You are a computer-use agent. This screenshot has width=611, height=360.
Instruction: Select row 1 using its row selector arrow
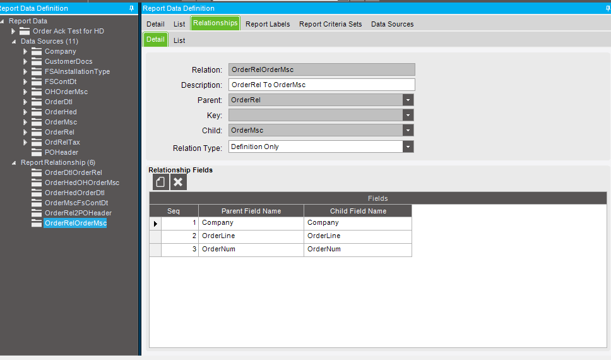[155, 224]
